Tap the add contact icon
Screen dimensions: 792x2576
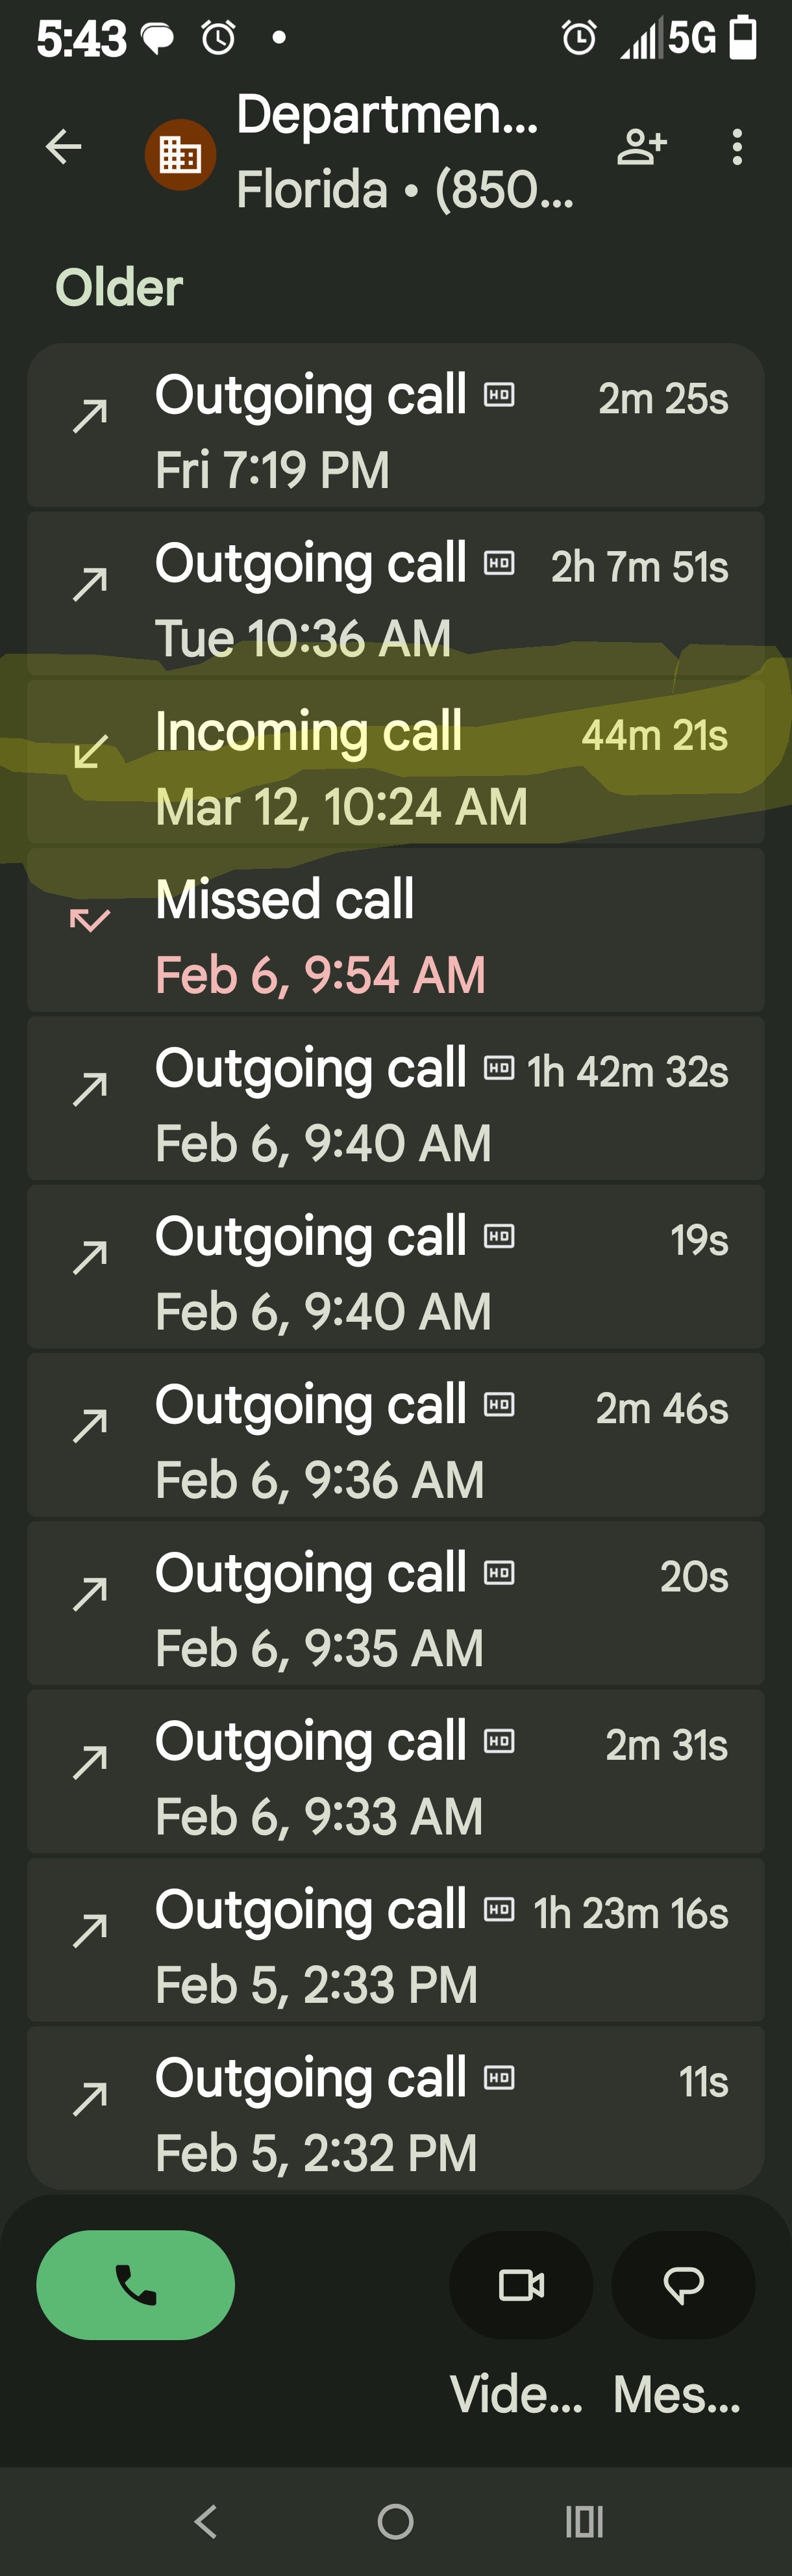(641, 147)
